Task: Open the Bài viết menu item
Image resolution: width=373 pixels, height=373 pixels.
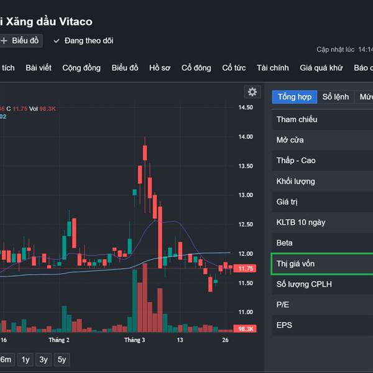Action: [39, 68]
